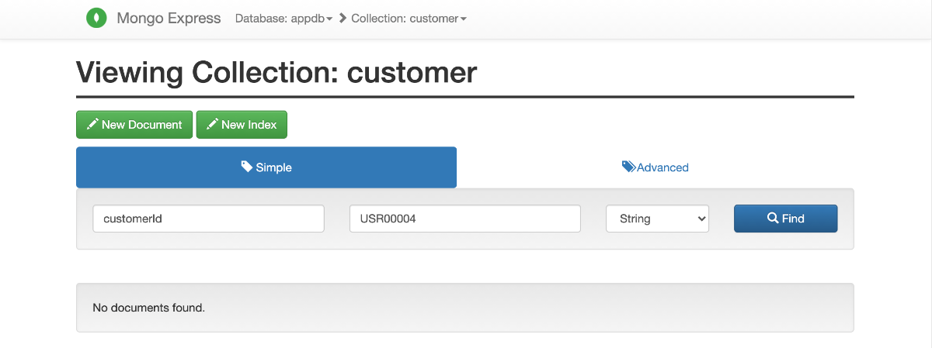Viewport: 932px width, 348px height.
Task: Click the double-tag icon beside Advanced
Action: click(x=629, y=167)
